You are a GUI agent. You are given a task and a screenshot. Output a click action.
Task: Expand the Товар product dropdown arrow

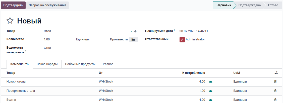(x=131, y=31)
